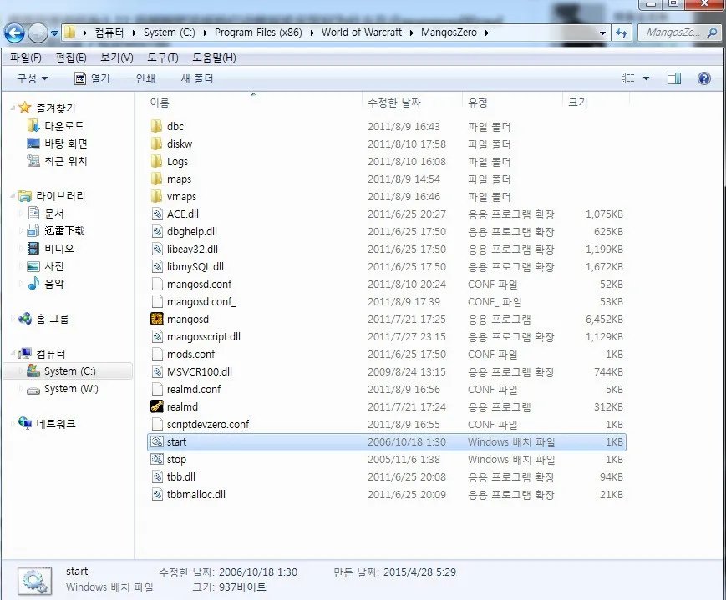Select the tbbmalloc.dll file icon
726x600 pixels.
click(157, 495)
